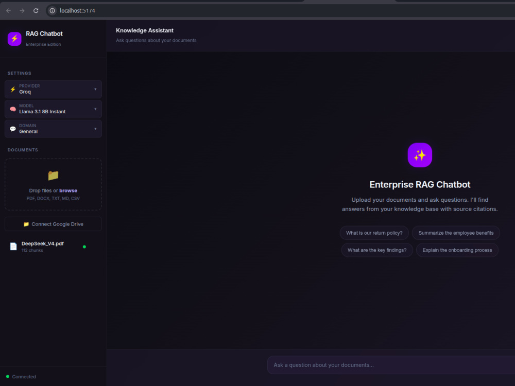
Task: Click the purple lightning bolt app logo
Action: [14, 39]
